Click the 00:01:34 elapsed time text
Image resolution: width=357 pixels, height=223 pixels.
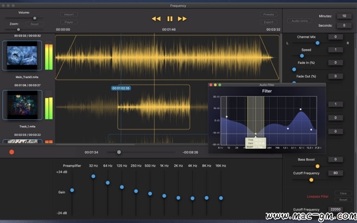coord(91,152)
